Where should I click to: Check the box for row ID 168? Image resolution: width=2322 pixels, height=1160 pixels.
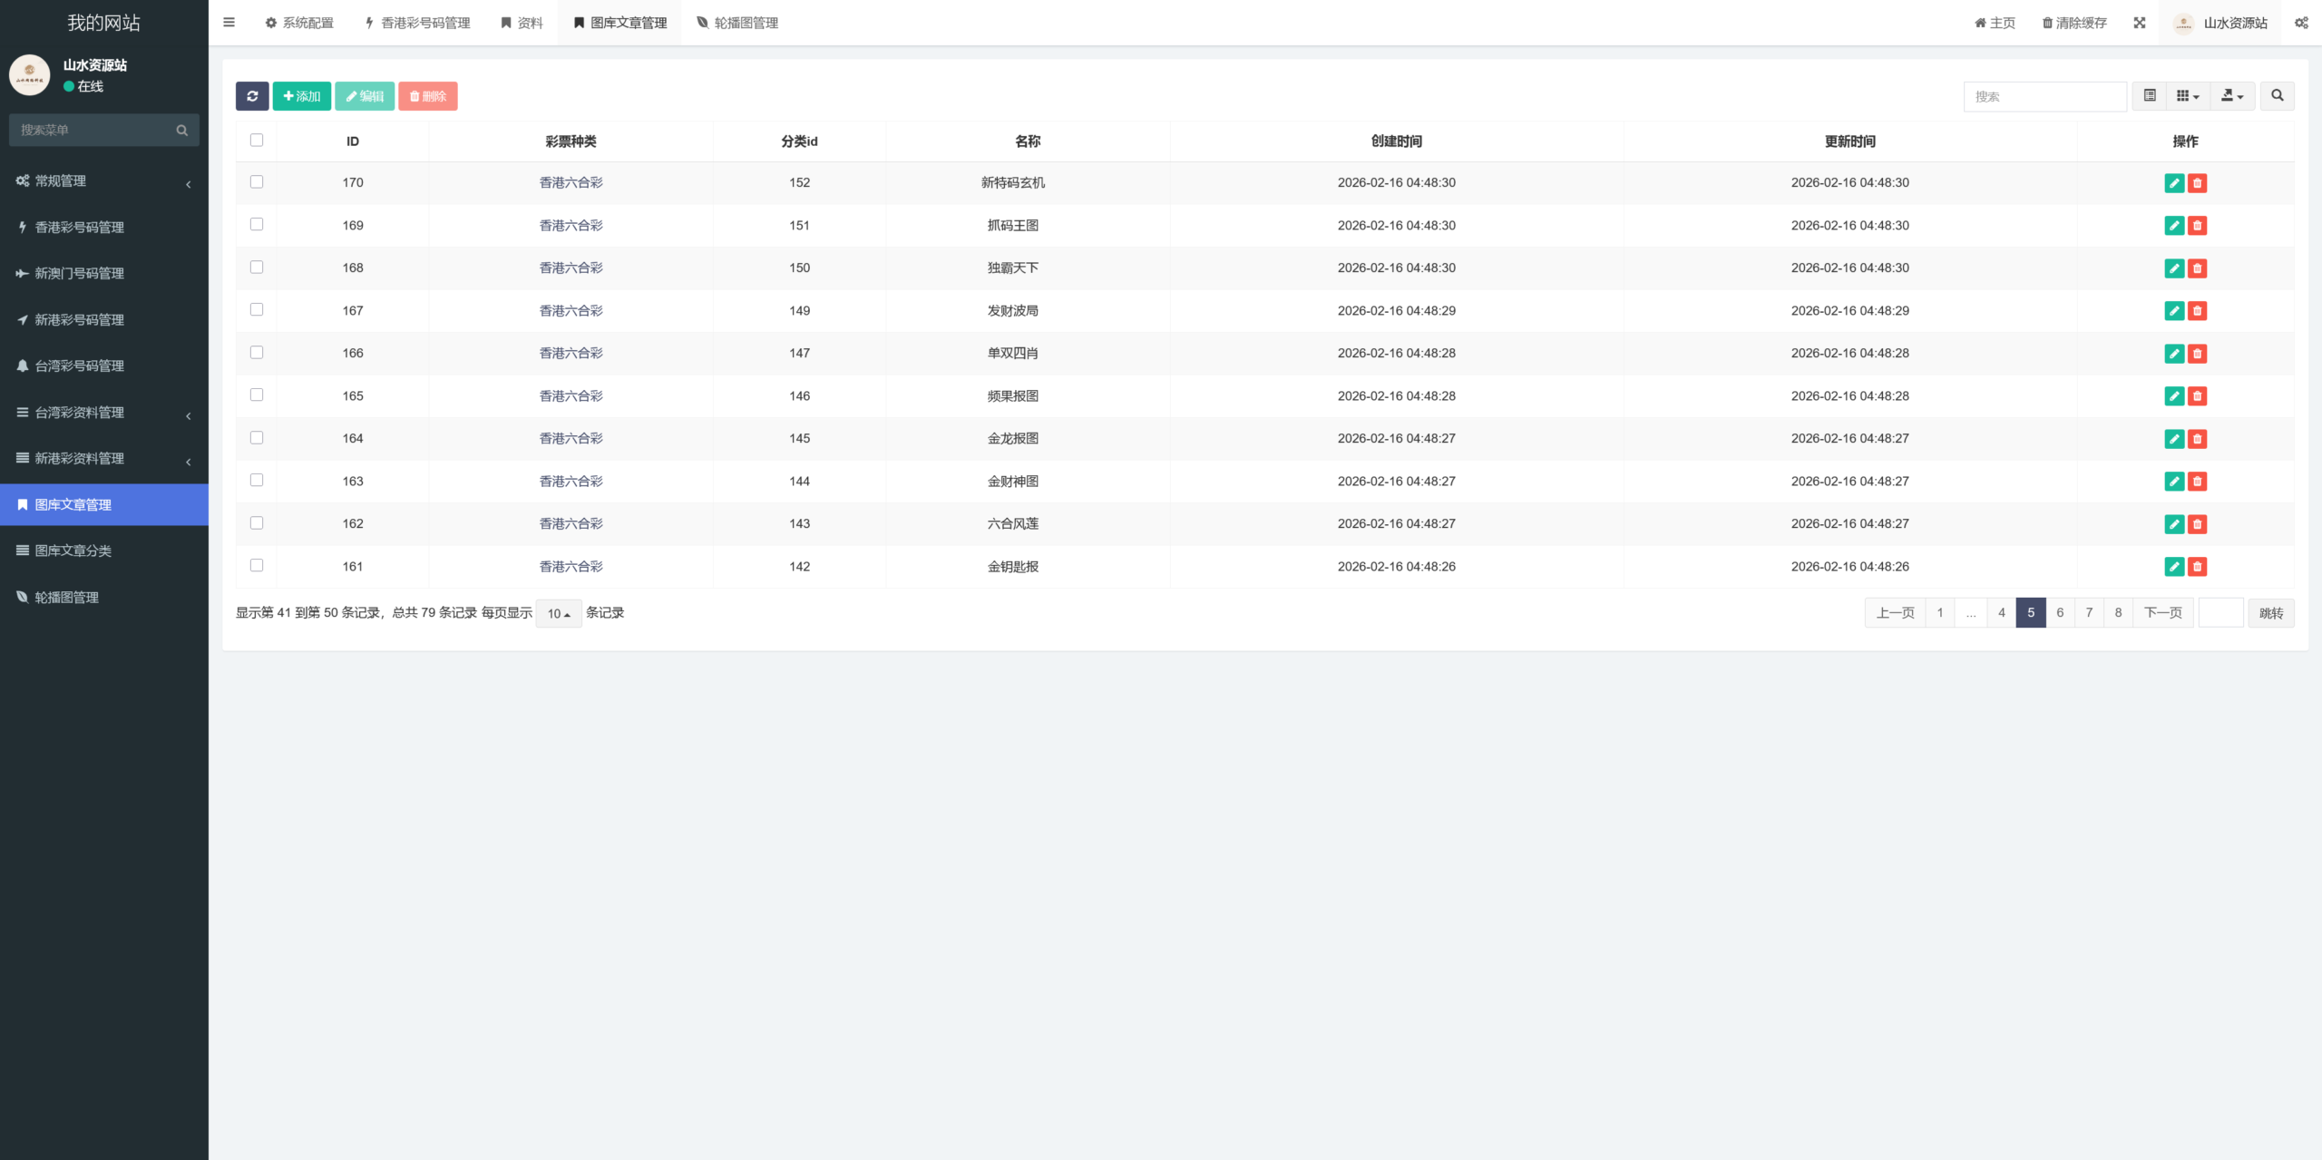[257, 268]
